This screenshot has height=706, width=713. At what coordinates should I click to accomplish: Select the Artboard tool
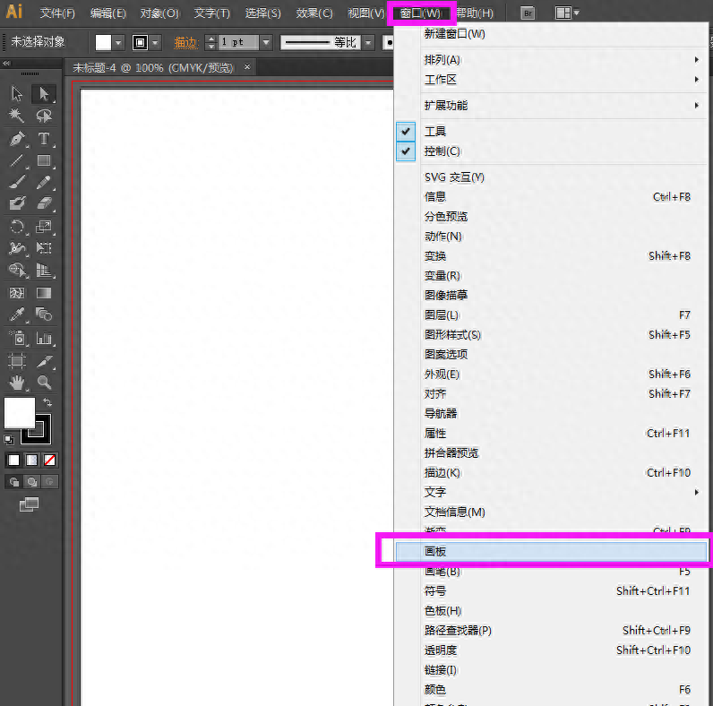click(x=17, y=361)
